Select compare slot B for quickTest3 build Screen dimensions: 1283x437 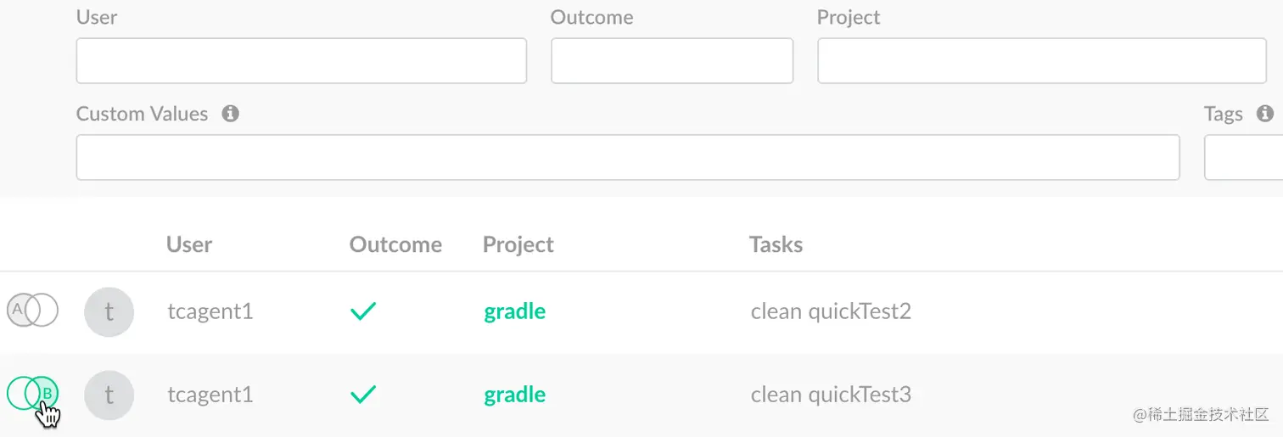click(x=47, y=394)
